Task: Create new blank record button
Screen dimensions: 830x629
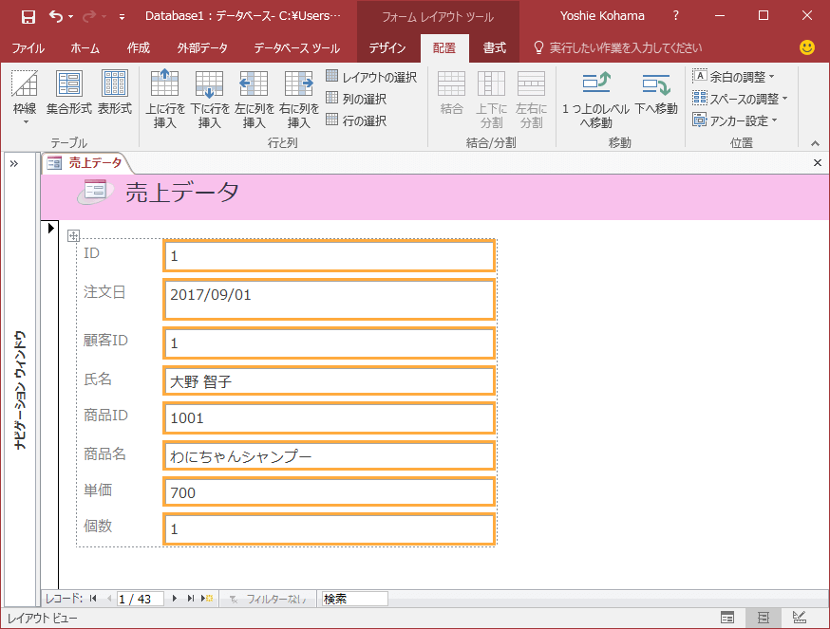Action: pyautogui.click(x=207, y=599)
